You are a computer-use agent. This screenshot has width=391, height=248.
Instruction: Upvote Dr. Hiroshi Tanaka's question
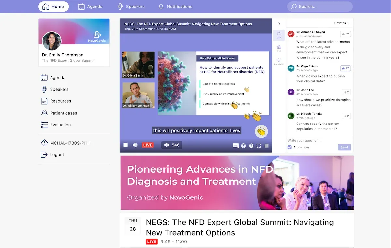[x=346, y=116]
